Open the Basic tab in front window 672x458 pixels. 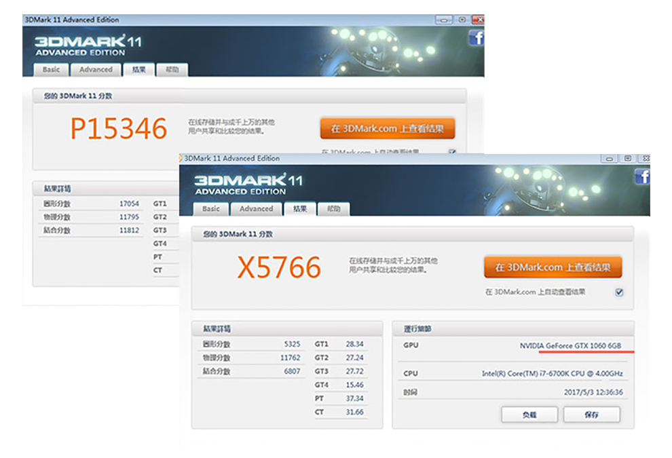tap(211, 209)
